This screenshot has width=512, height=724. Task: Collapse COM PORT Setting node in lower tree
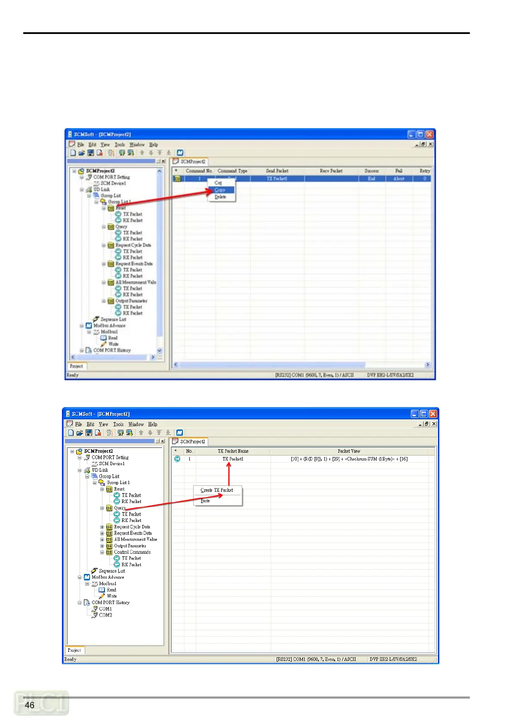80,457
